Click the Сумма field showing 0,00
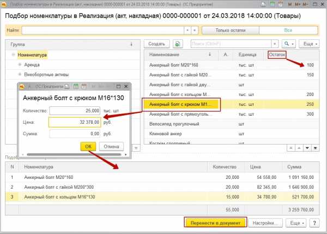 click(x=75, y=134)
